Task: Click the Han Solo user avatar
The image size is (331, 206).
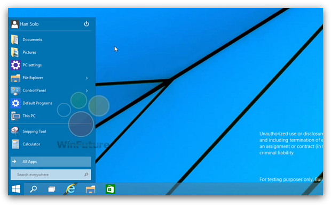Action: (x=14, y=24)
